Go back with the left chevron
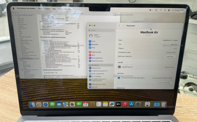This screenshot has width=197, height=122. [119, 26]
